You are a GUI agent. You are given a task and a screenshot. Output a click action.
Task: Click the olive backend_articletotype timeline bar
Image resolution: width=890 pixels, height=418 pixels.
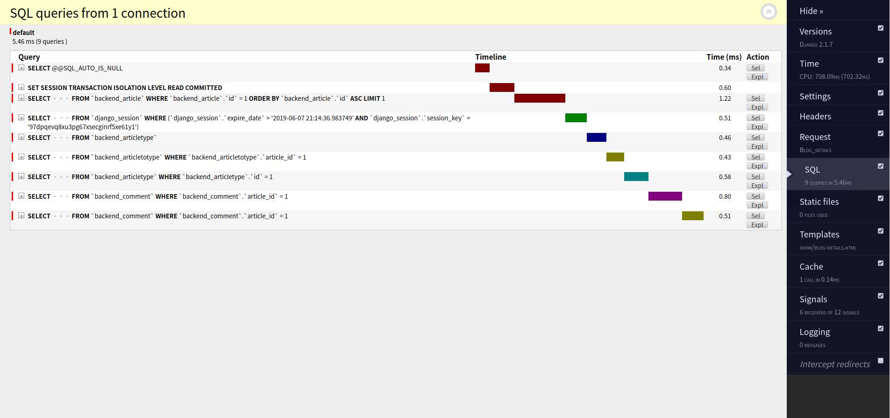tap(615, 157)
